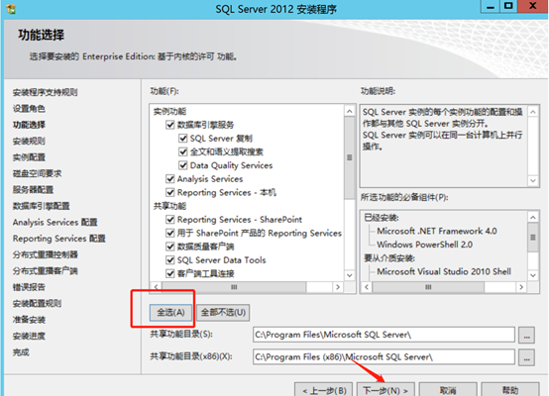Screen dimensions: 549x396
Task: Select the 服务器配置 step in sidebar
Action: [x=33, y=190]
